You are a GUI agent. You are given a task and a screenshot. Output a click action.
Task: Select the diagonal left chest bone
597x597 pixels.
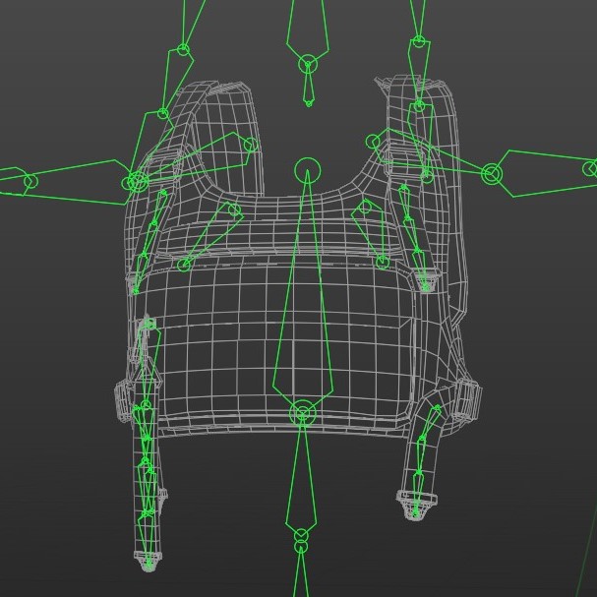click(x=211, y=236)
